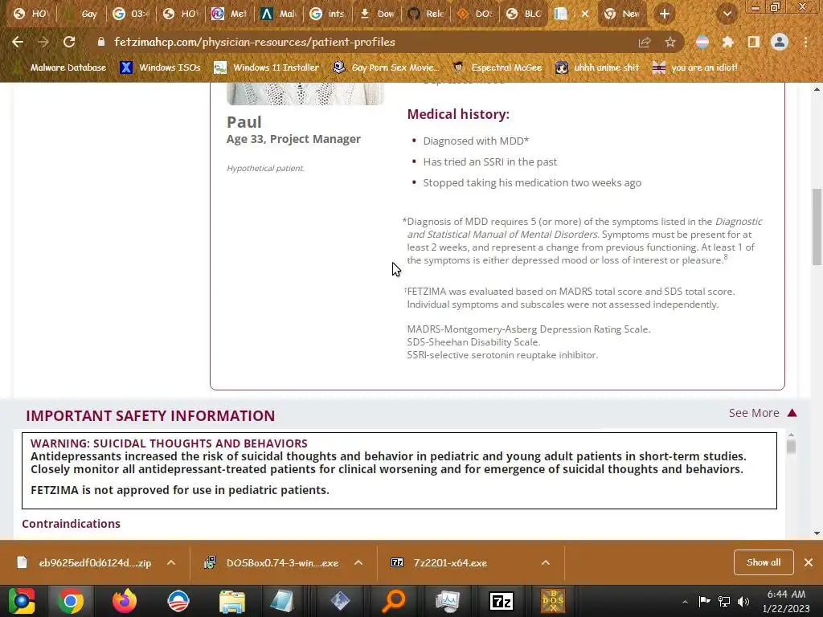The image size is (823, 617).
Task: Bookmark this page with the star icon
Action: click(x=670, y=42)
